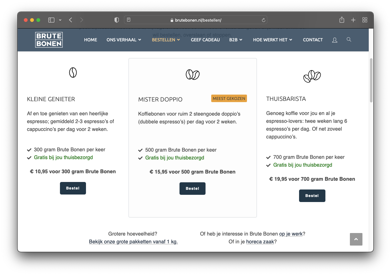Screen dimensions: 391x275
Task: Click the MEEST GEKOZEN badge
Action: point(229,98)
